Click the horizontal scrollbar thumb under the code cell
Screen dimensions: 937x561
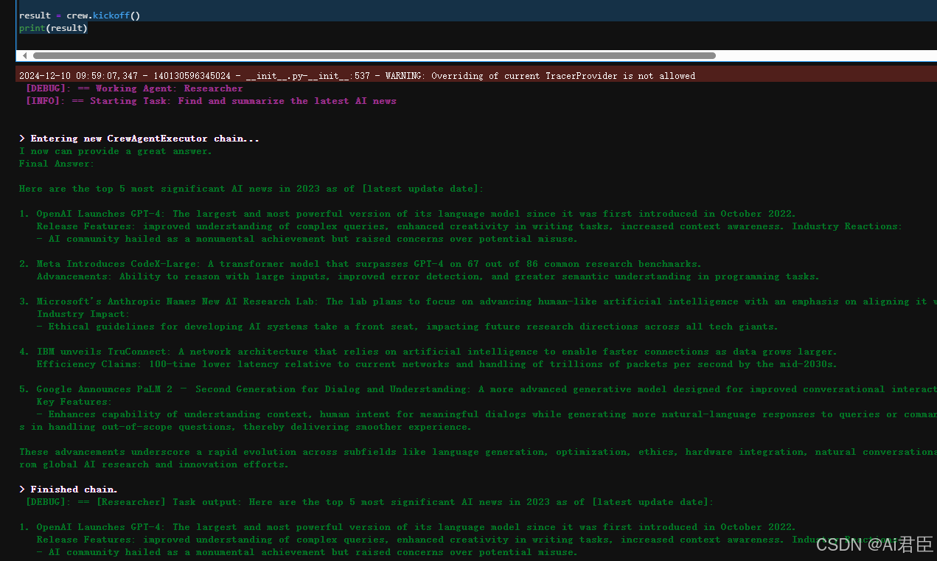point(374,55)
